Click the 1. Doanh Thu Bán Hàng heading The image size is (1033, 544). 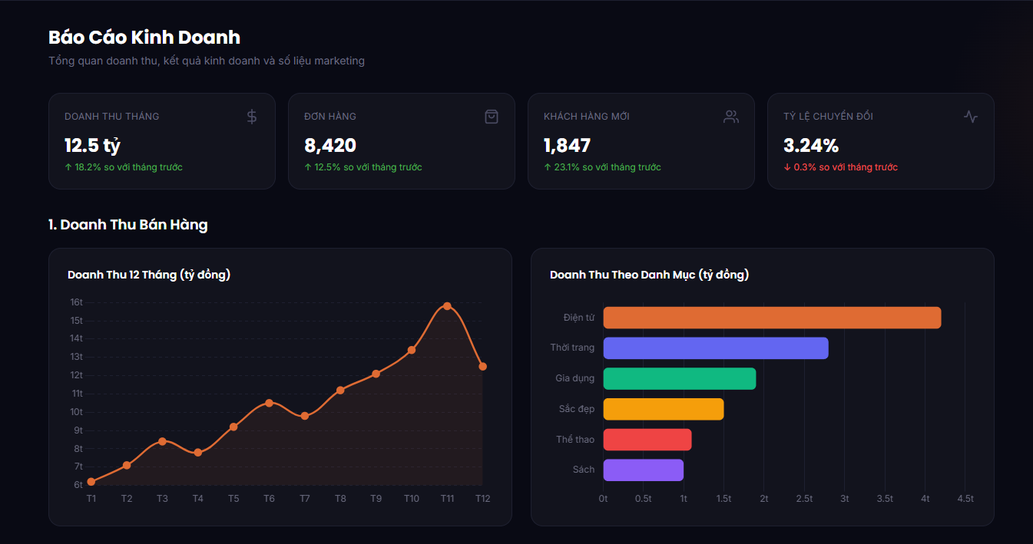point(128,225)
